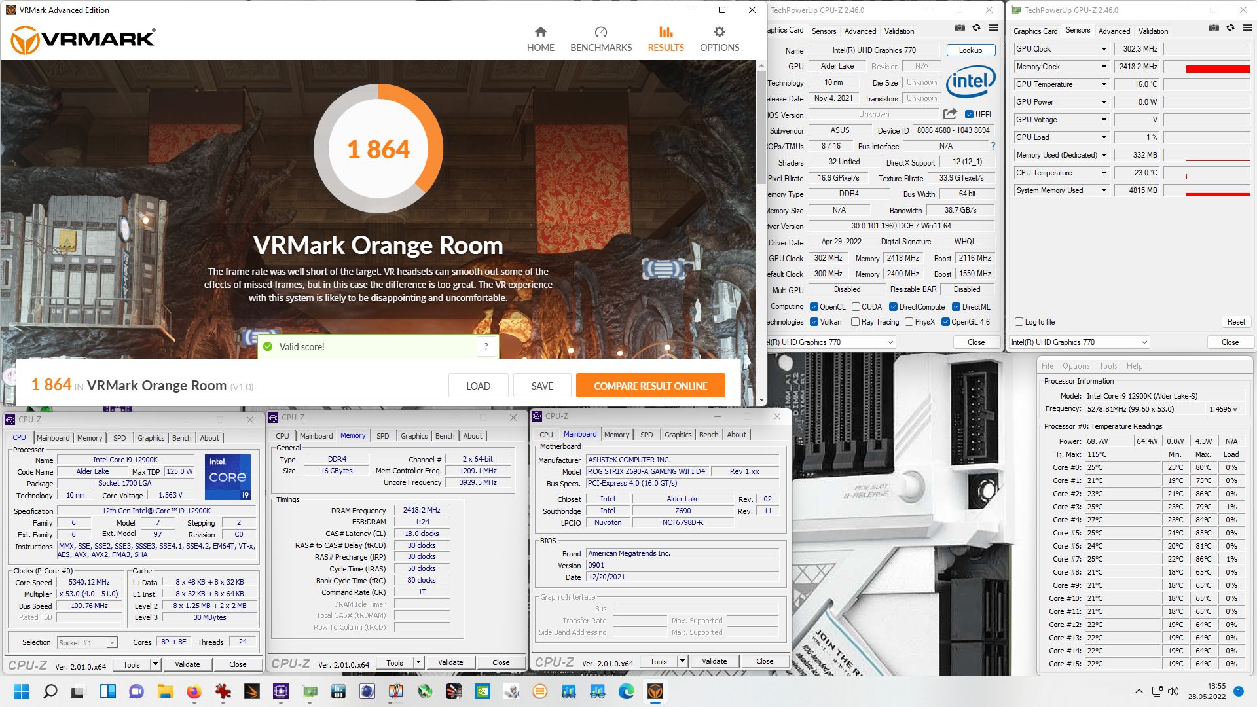
Task: Open the Options menu in the Core Temp window
Action: pyautogui.click(x=1076, y=366)
